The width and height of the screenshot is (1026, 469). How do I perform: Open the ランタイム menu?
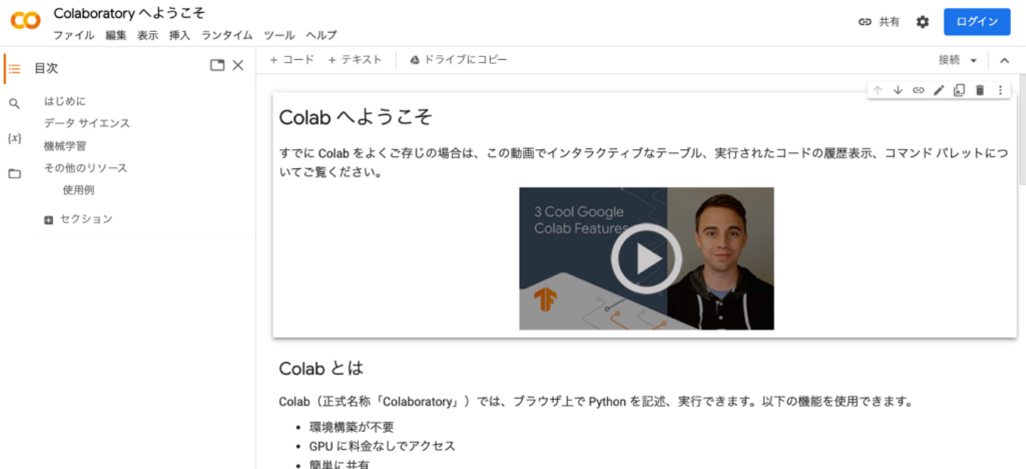[x=227, y=35]
